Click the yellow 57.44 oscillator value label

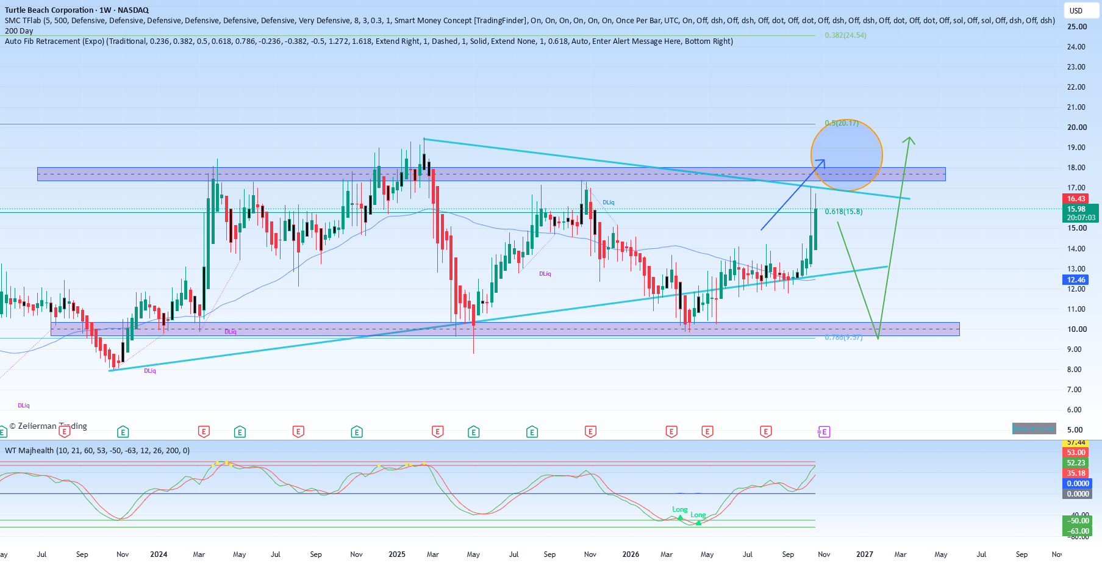click(1076, 443)
